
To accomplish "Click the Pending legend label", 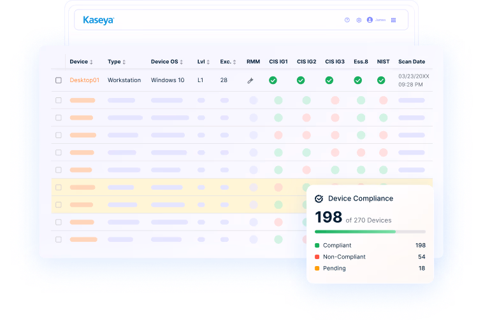I will [335, 268].
